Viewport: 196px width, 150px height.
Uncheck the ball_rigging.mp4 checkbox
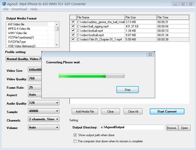[73, 26]
